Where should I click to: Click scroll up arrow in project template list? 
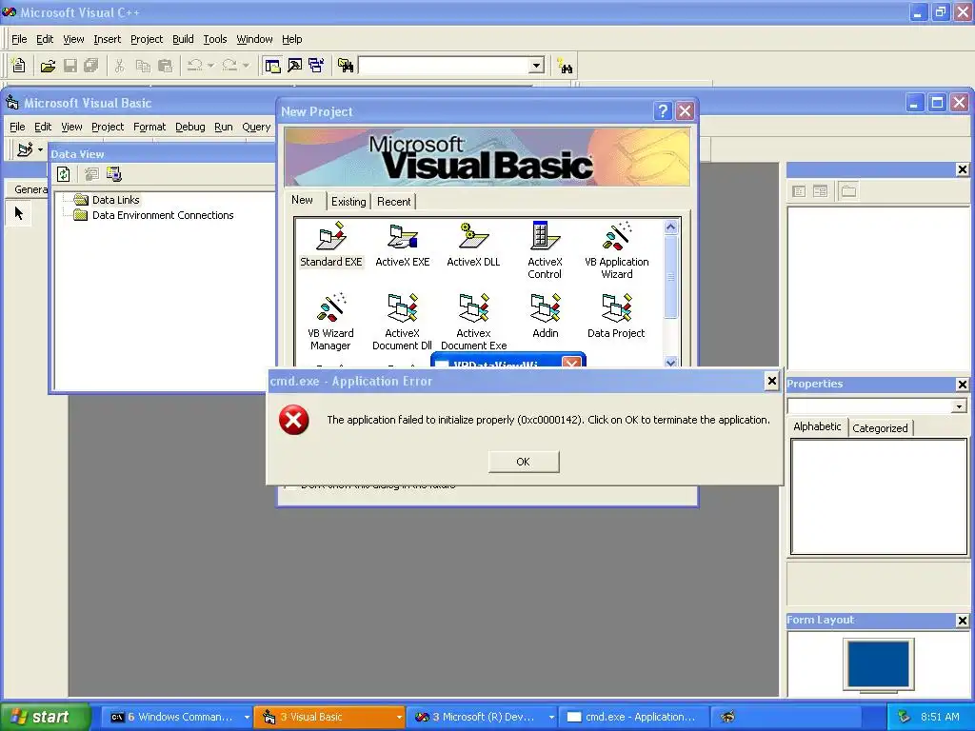coord(670,227)
